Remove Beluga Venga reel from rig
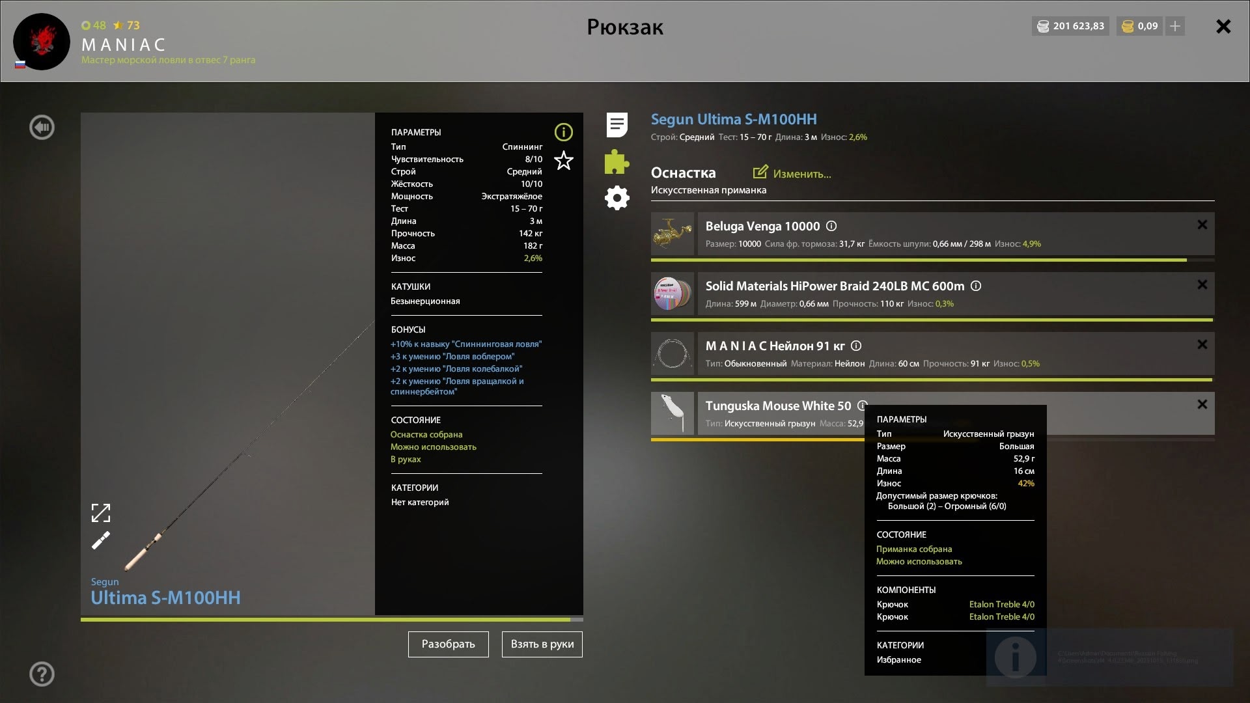This screenshot has height=703, width=1250. (1202, 225)
